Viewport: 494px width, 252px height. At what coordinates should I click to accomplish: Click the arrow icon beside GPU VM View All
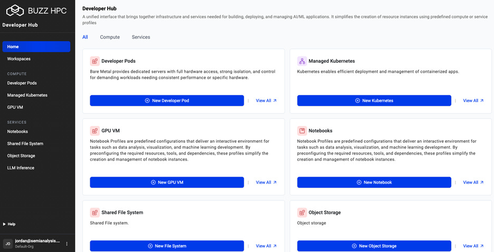[275, 182]
